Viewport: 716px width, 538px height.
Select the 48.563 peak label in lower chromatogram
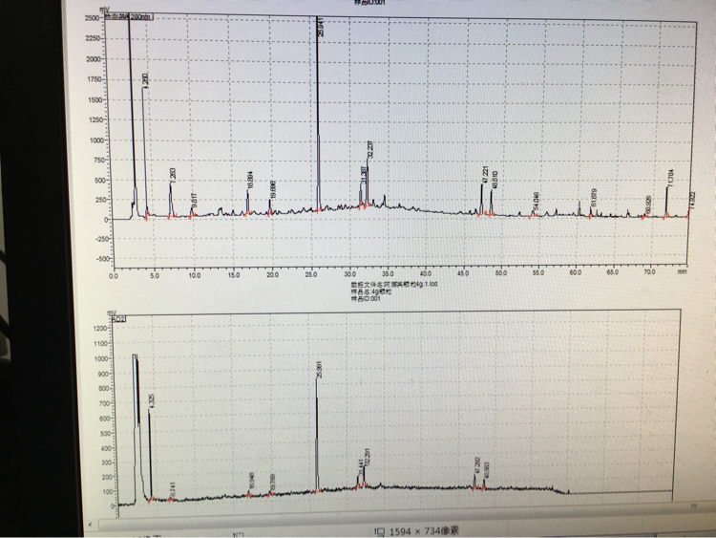pyautogui.click(x=487, y=470)
